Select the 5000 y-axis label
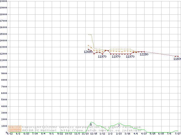Screen dimensions: 181x135 (4, 100)
